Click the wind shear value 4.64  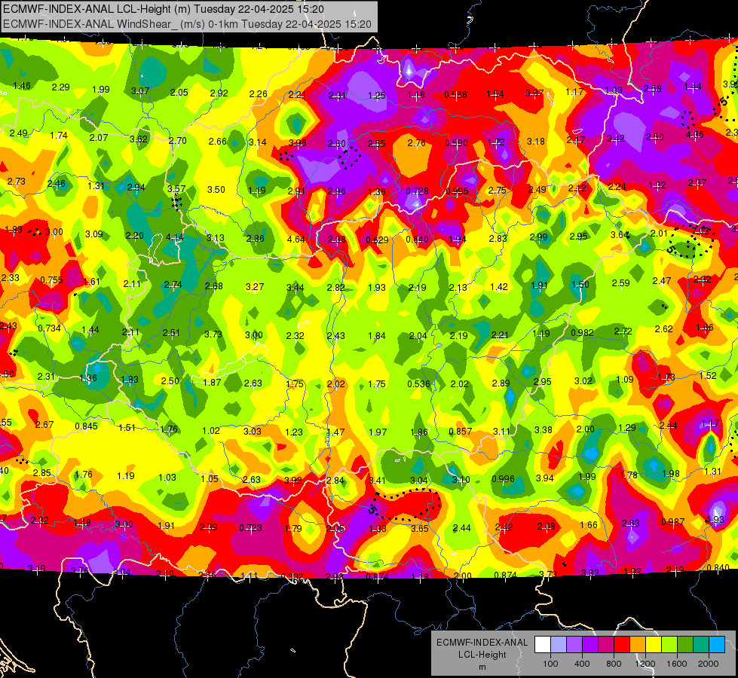(x=296, y=239)
